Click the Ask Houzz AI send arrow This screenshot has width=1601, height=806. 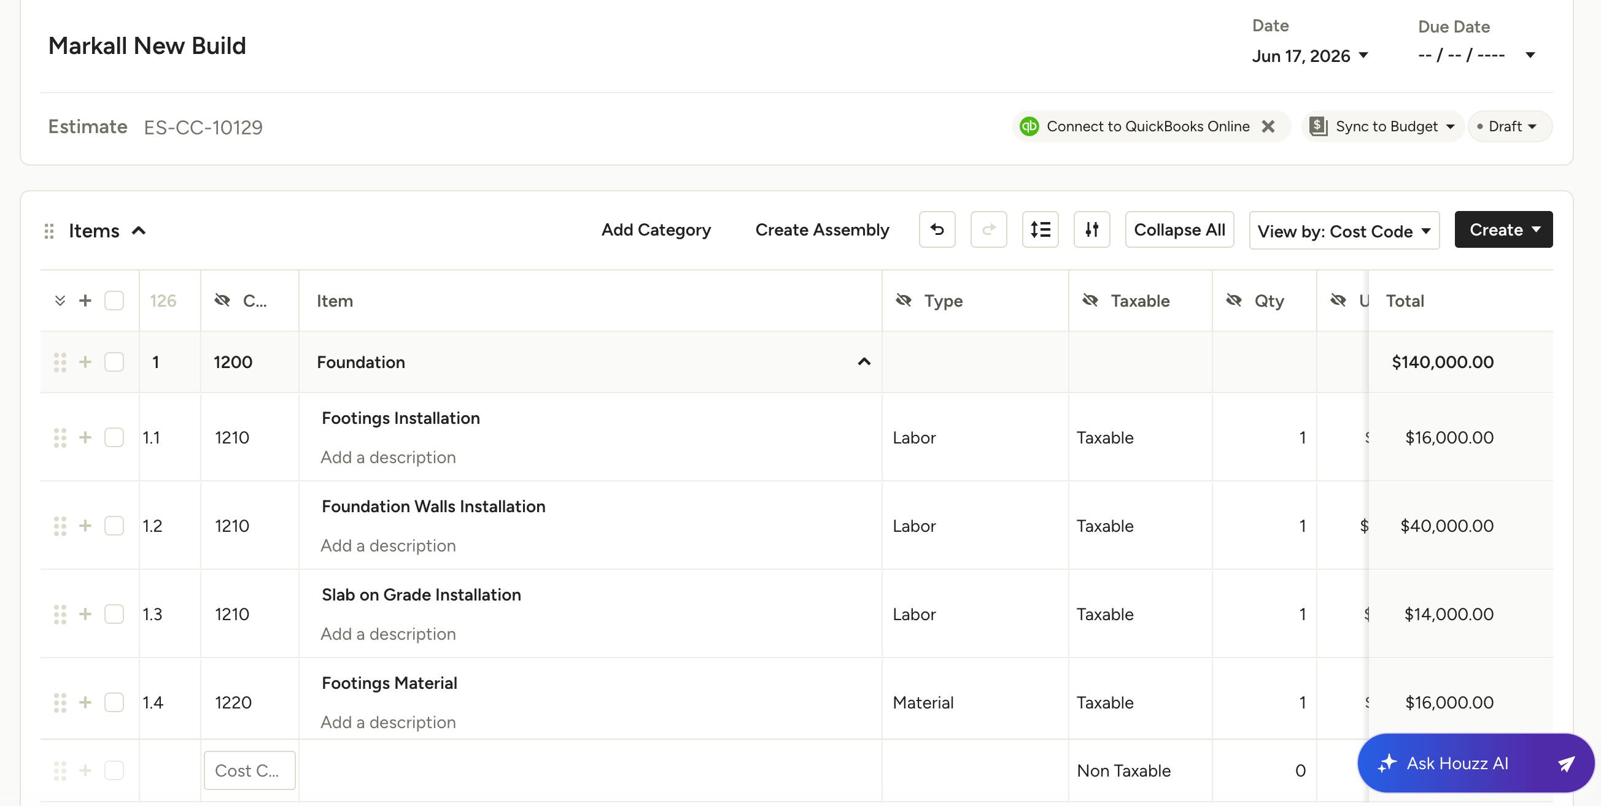tap(1566, 763)
